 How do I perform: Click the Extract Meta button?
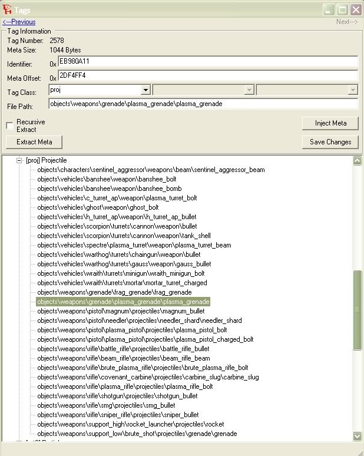(34, 142)
